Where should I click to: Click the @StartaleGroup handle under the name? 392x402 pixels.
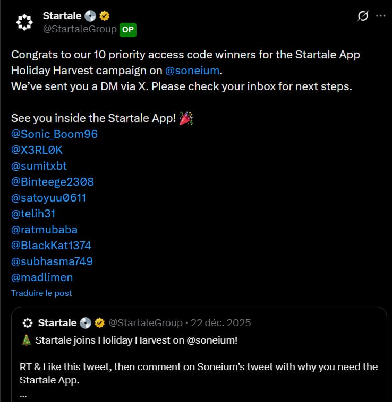click(80, 30)
